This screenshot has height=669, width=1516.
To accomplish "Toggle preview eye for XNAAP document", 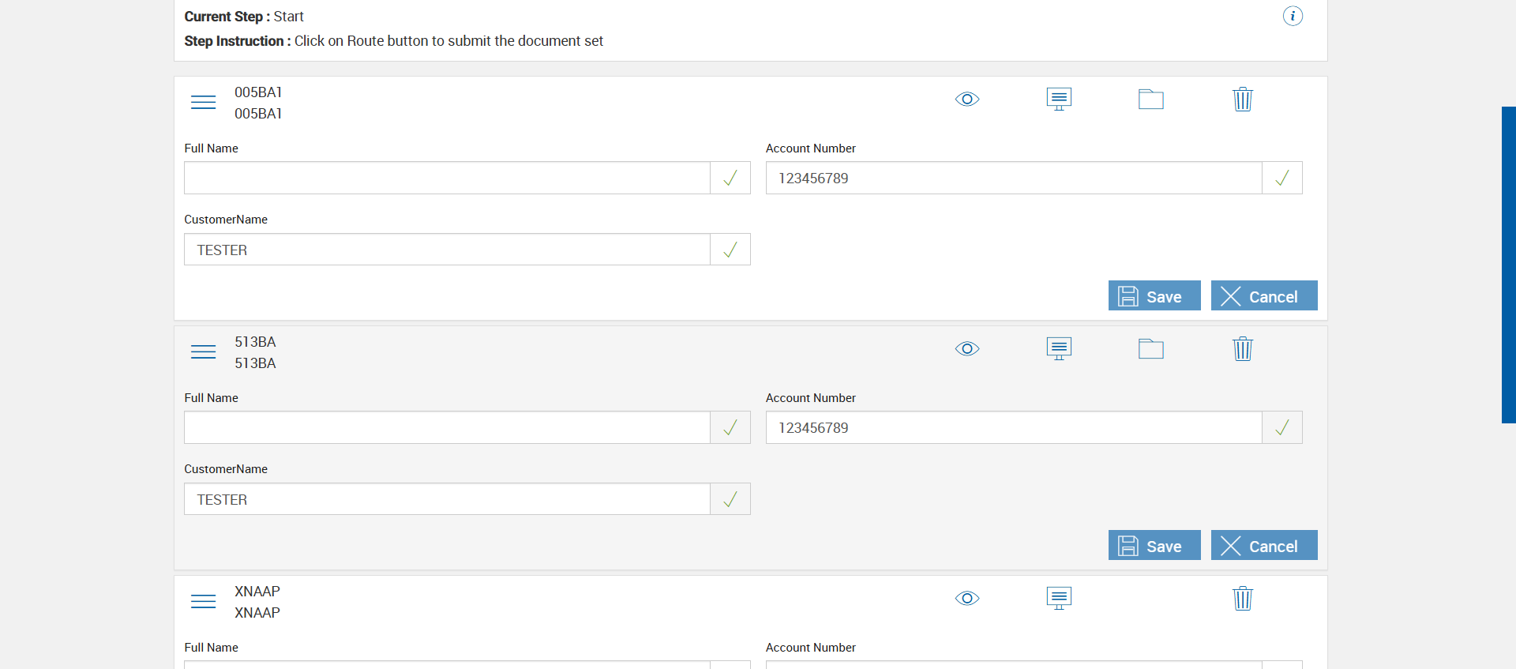I will point(967,599).
